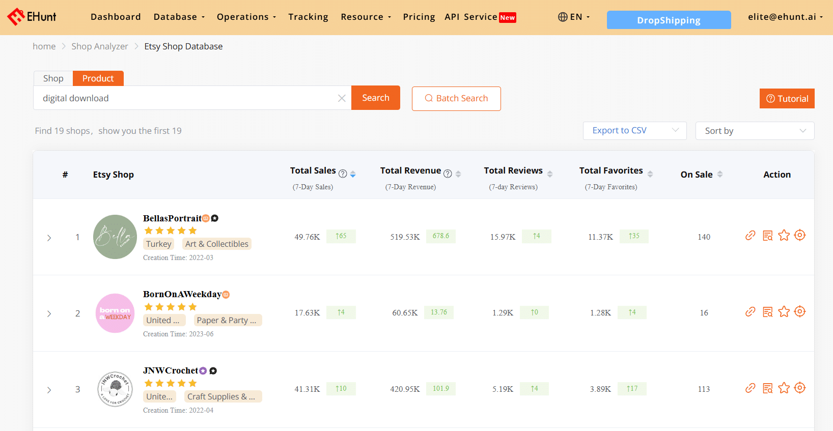The width and height of the screenshot is (833, 431).
Task: Click Paper & Party category tag
Action: pyautogui.click(x=228, y=320)
